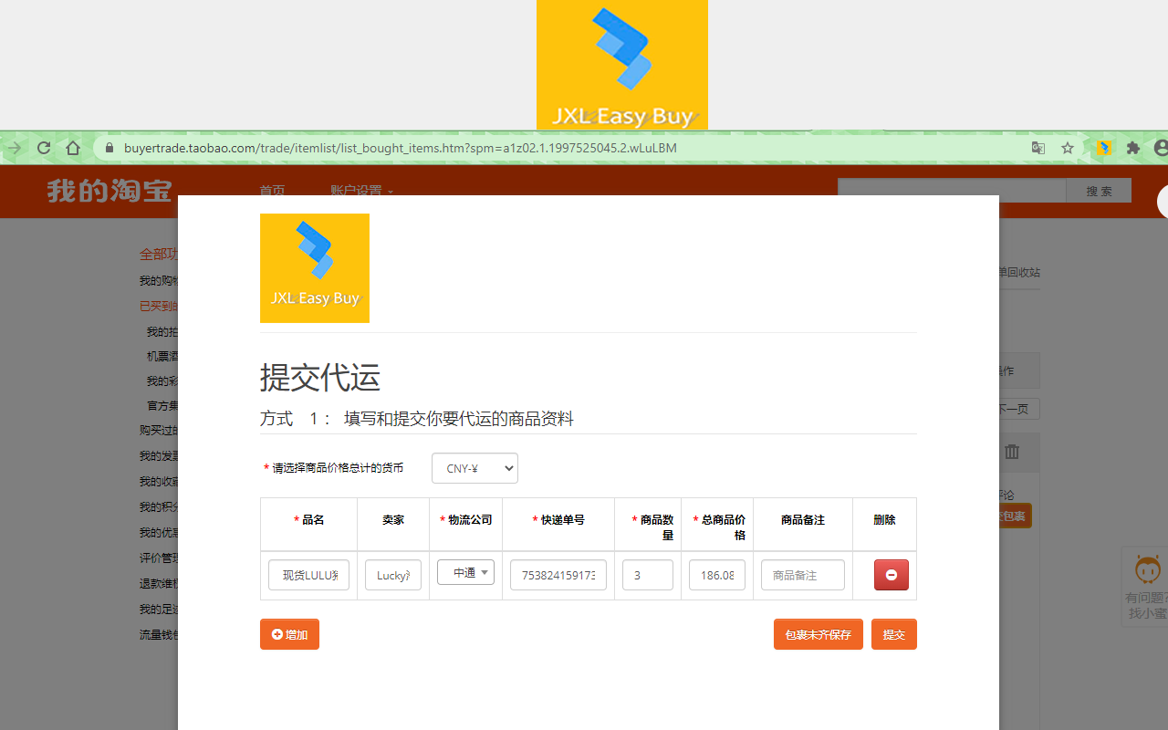Click the empty 商品备注 input field

pyautogui.click(x=803, y=575)
